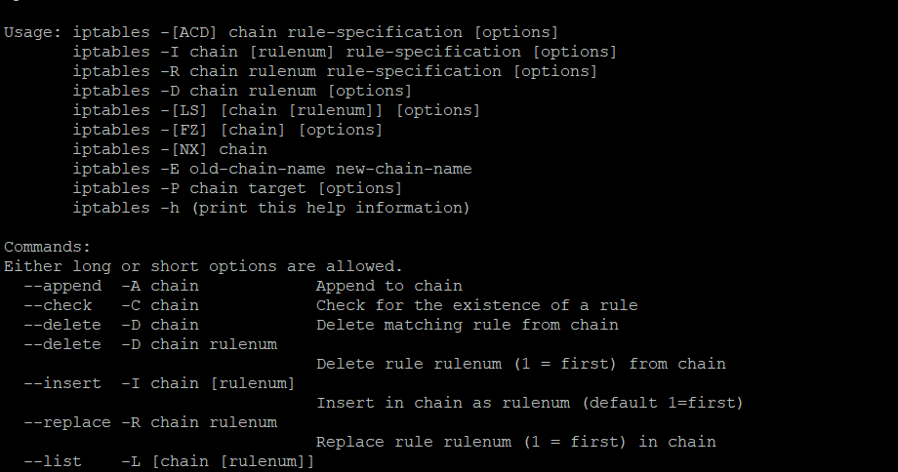Click the 'Usage:' label text
Image resolution: width=898 pixels, height=472 pixels.
coord(32,33)
